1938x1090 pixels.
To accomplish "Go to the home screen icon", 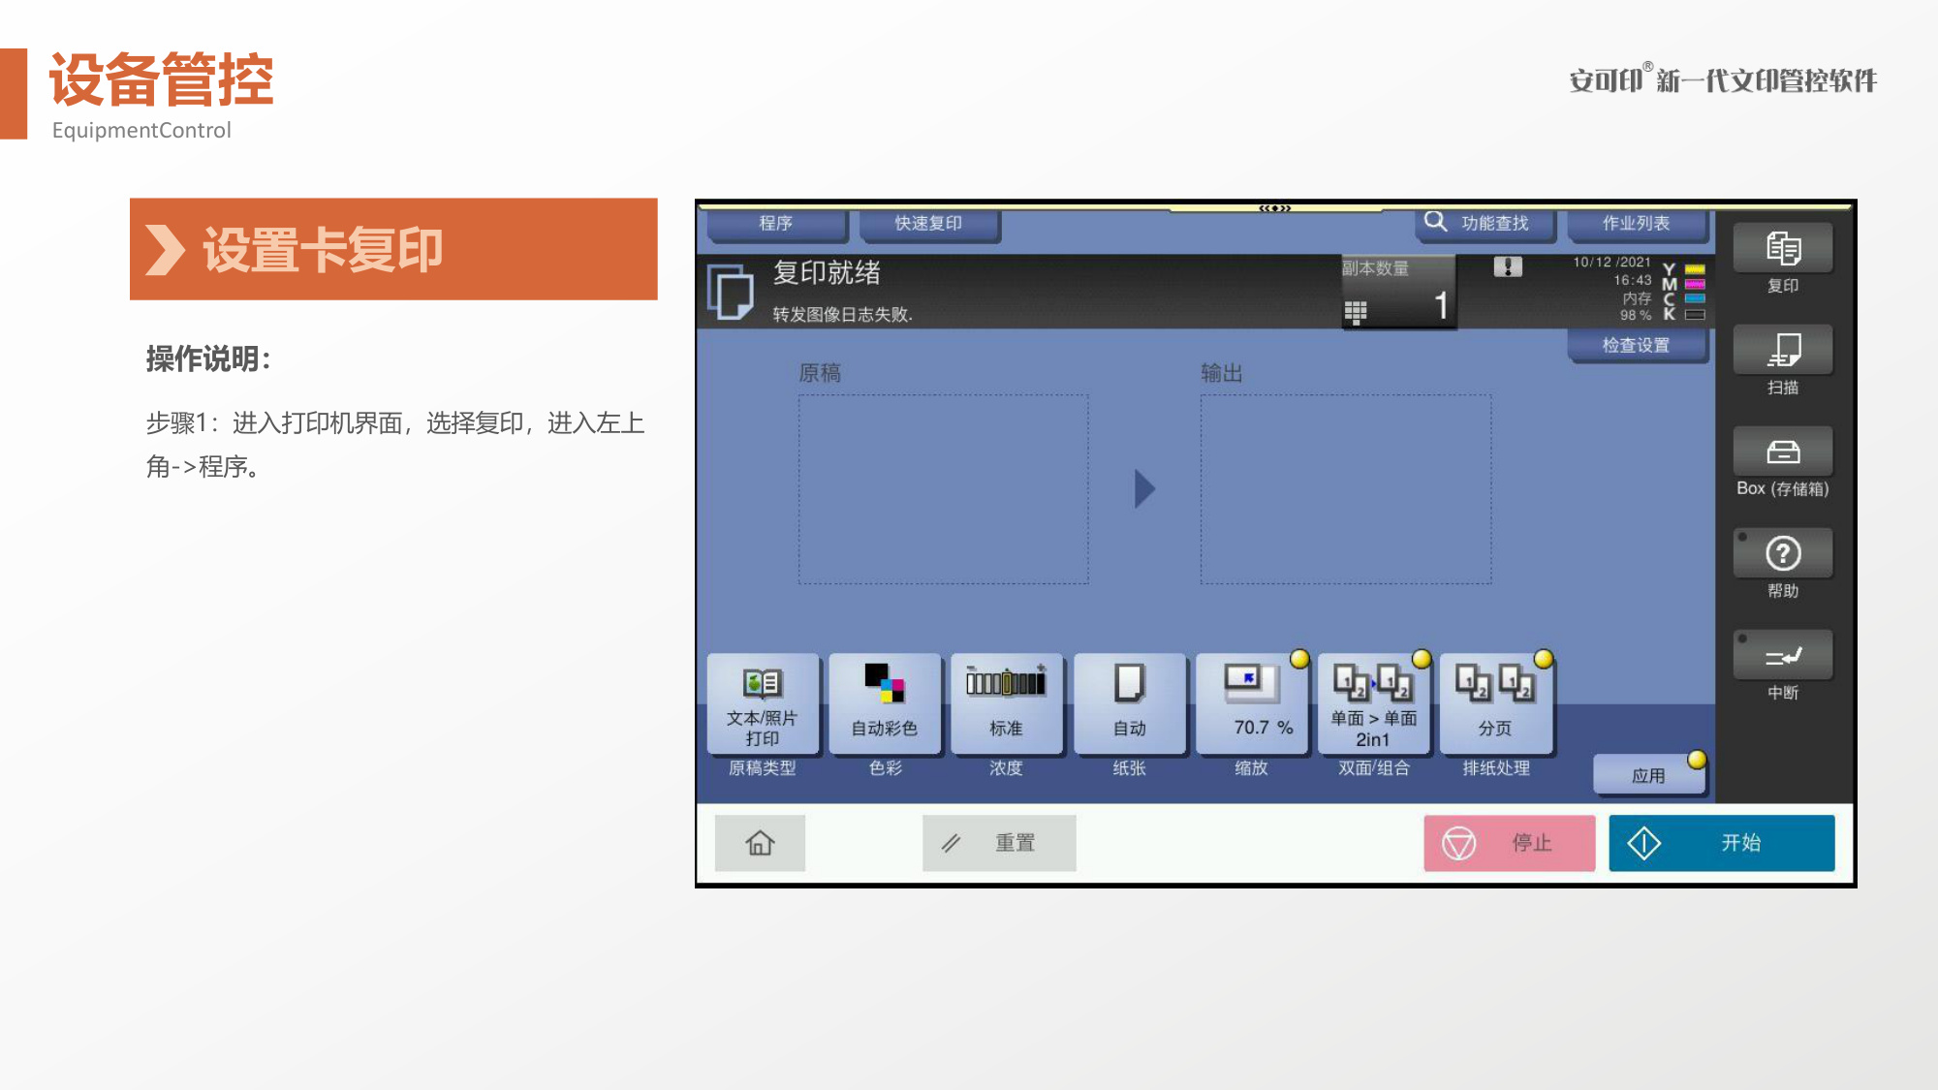I will point(760,843).
